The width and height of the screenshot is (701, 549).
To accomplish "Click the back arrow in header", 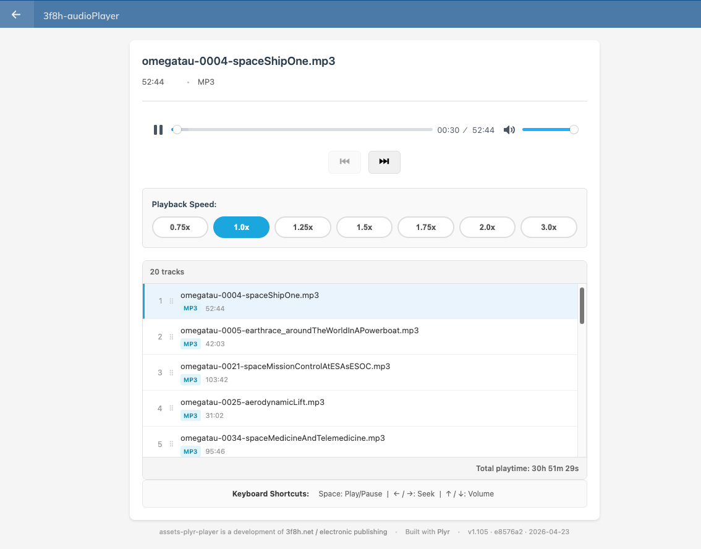I will pyautogui.click(x=16, y=14).
